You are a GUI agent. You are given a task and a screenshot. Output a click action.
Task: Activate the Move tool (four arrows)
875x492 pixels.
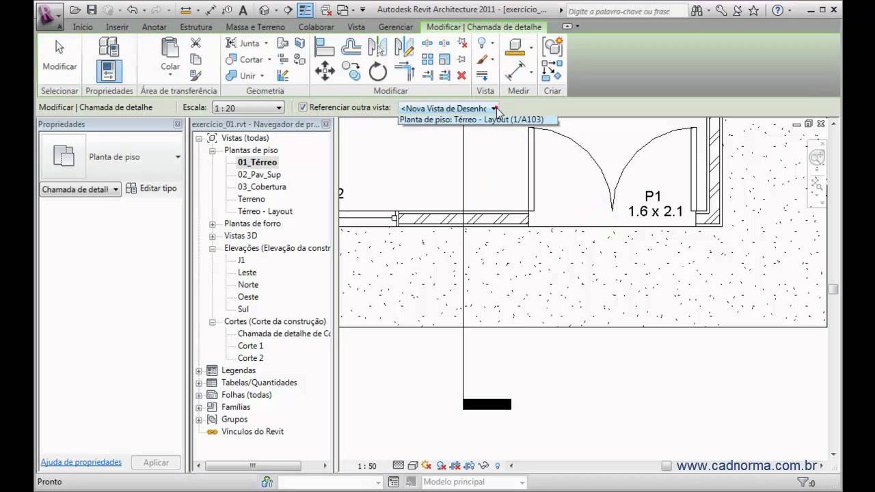[x=325, y=71]
